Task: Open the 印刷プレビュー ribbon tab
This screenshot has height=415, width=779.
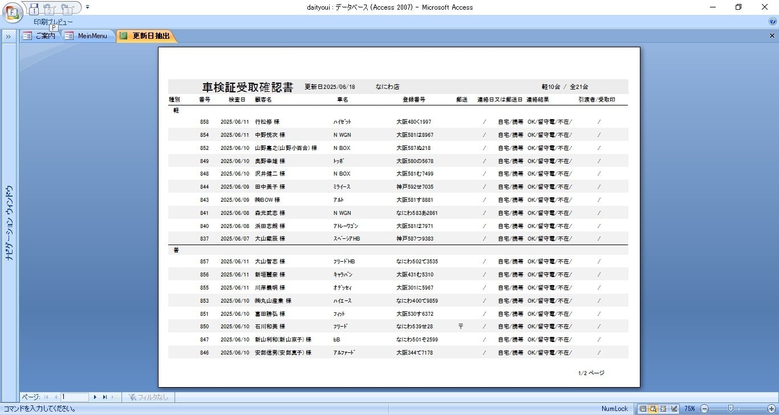Action: tap(53, 22)
